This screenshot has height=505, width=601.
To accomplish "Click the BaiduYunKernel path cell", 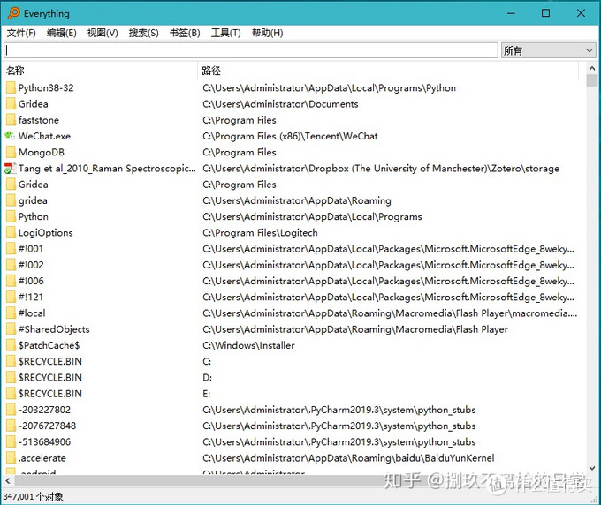I will [x=348, y=458].
